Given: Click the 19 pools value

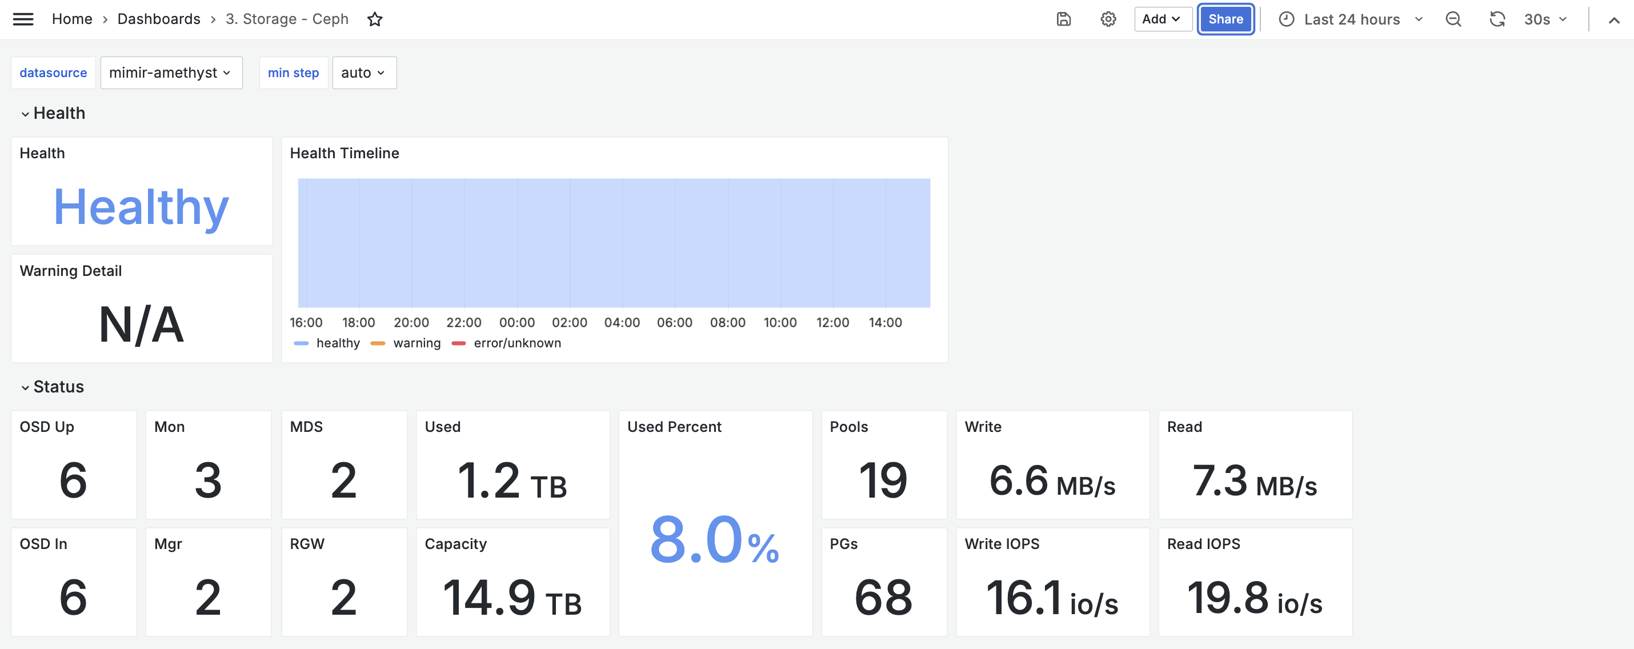Looking at the screenshot, I should pyautogui.click(x=883, y=481).
